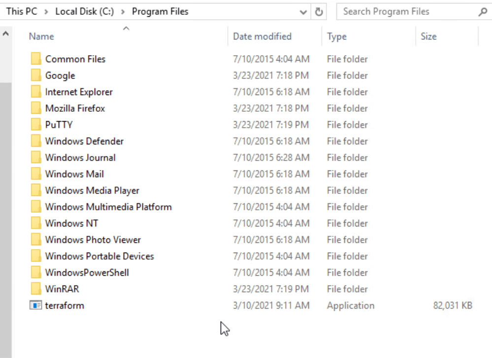Sort files by Name column header

pos(41,36)
